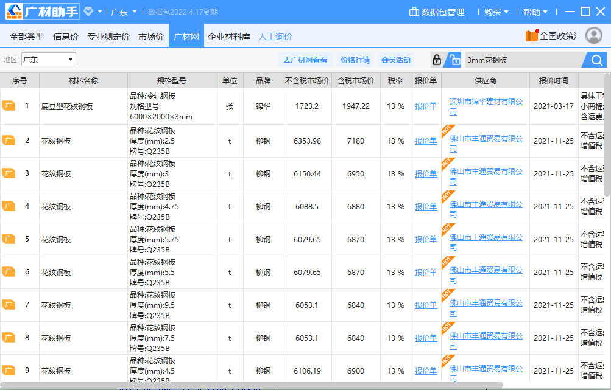The image size is (611, 390).
Task: Open 报价单 link for thickness 5.5 row
Action: point(426,272)
